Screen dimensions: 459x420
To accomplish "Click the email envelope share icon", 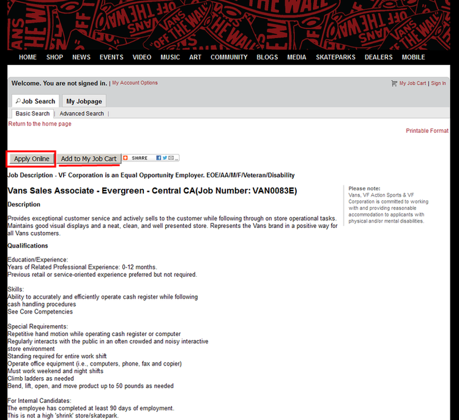I will click(171, 158).
